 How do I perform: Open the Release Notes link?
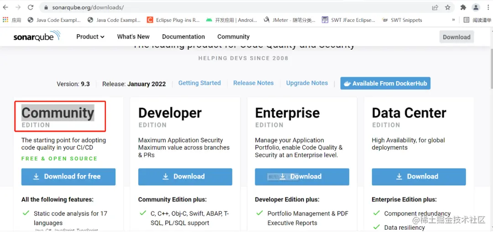pos(253,83)
